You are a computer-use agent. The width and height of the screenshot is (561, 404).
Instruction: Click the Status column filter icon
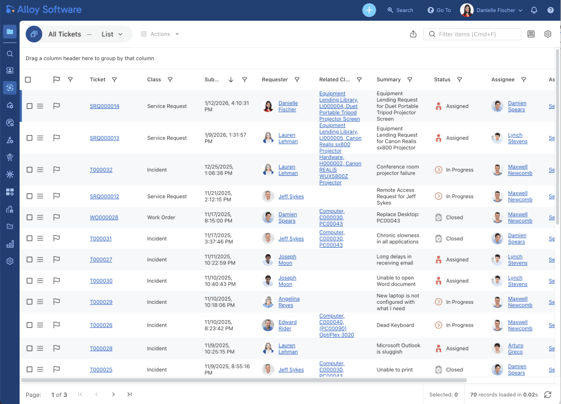459,79
